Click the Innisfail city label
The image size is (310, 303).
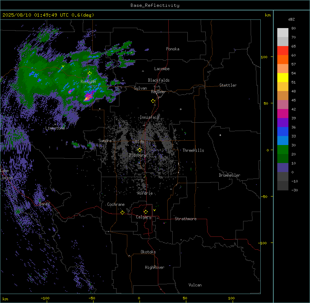pyautogui.click(x=149, y=117)
